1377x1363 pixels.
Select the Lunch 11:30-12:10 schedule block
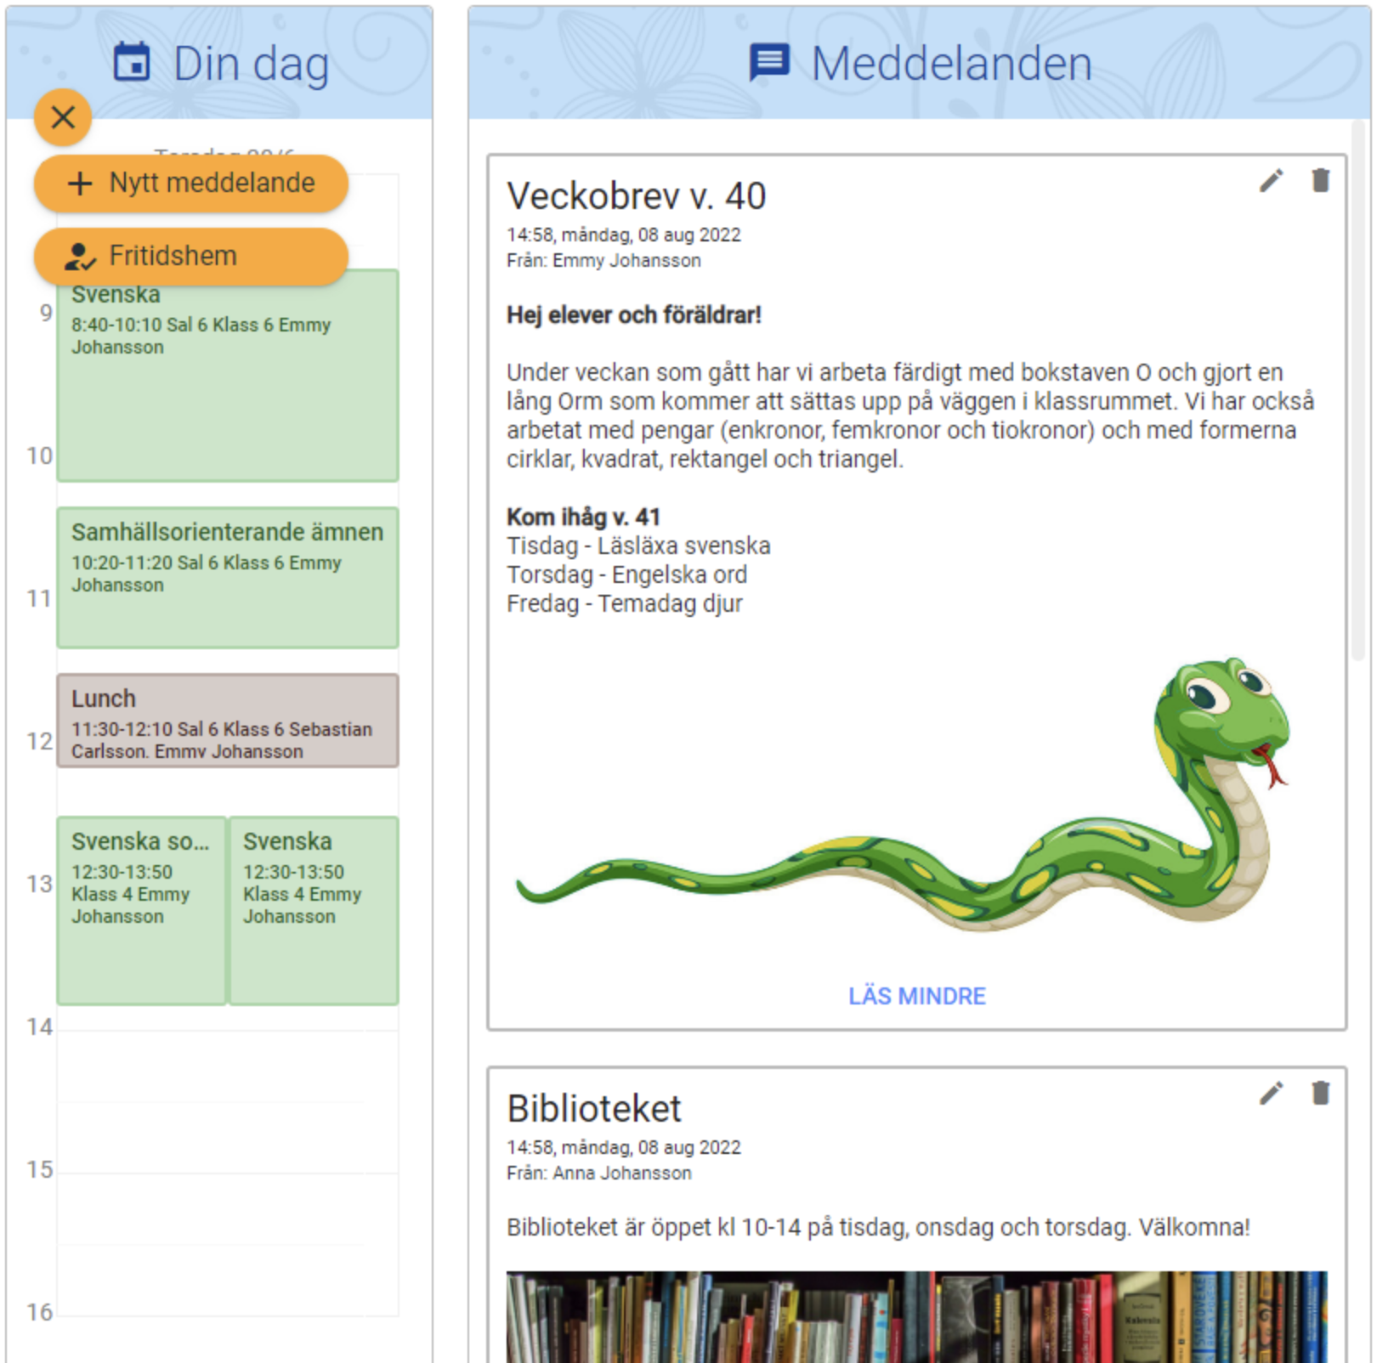(x=228, y=721)
